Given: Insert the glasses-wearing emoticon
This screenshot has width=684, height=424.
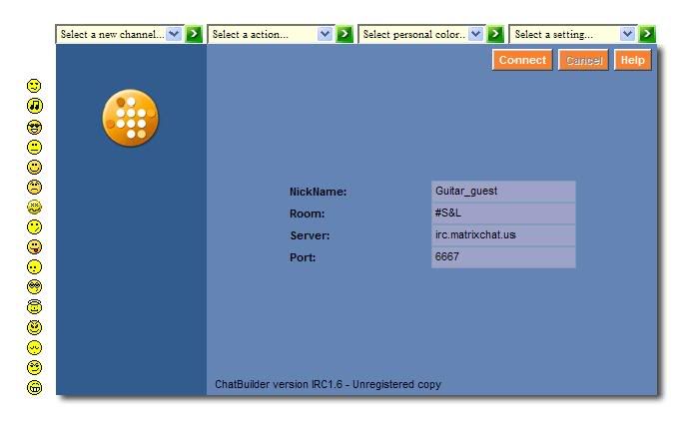Looking at the screenshot, I should (x=35, y=286).
